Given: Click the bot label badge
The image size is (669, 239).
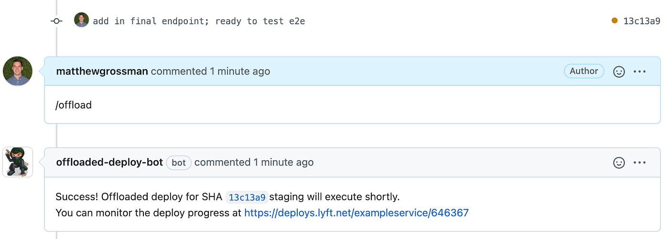Looking at the screenshot, I should click(x=179, y=163).
